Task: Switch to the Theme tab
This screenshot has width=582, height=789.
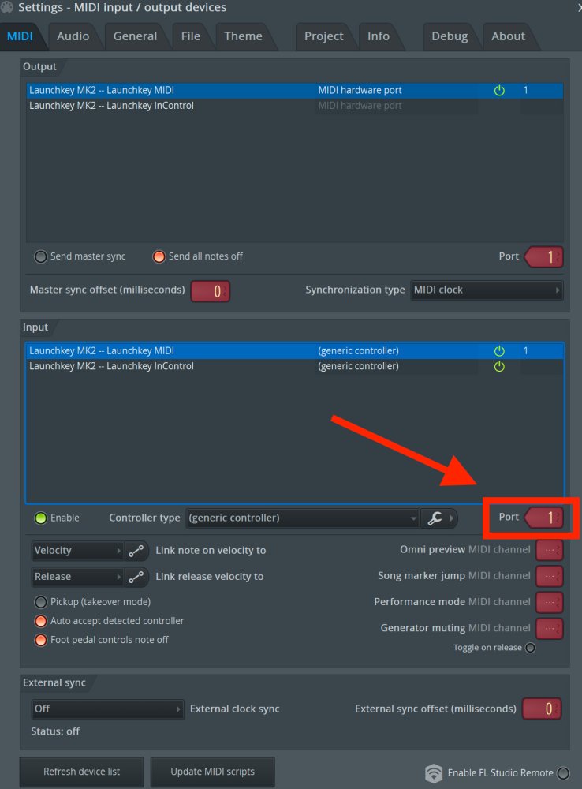Action: point(244,36)
